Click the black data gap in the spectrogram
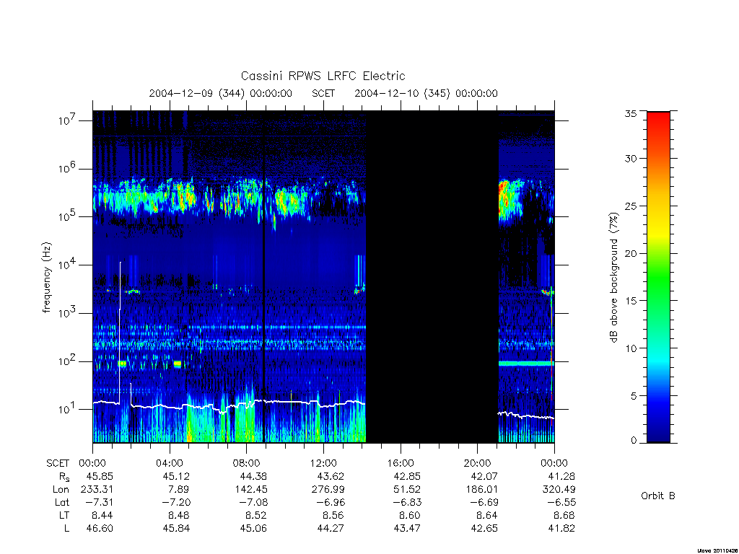This screenshot has height=554, width=739. [x=432, y=277]
